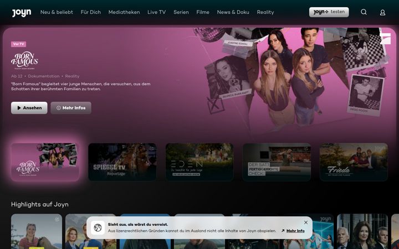Open first Highlights card with blonde woman
The height and width of the screenshot is (249, 399).
pyautogui.click(x=37, y=231)
